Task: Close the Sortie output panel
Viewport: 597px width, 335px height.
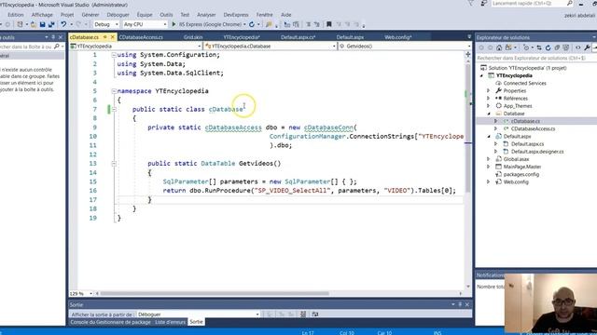Action: [467, 304]
